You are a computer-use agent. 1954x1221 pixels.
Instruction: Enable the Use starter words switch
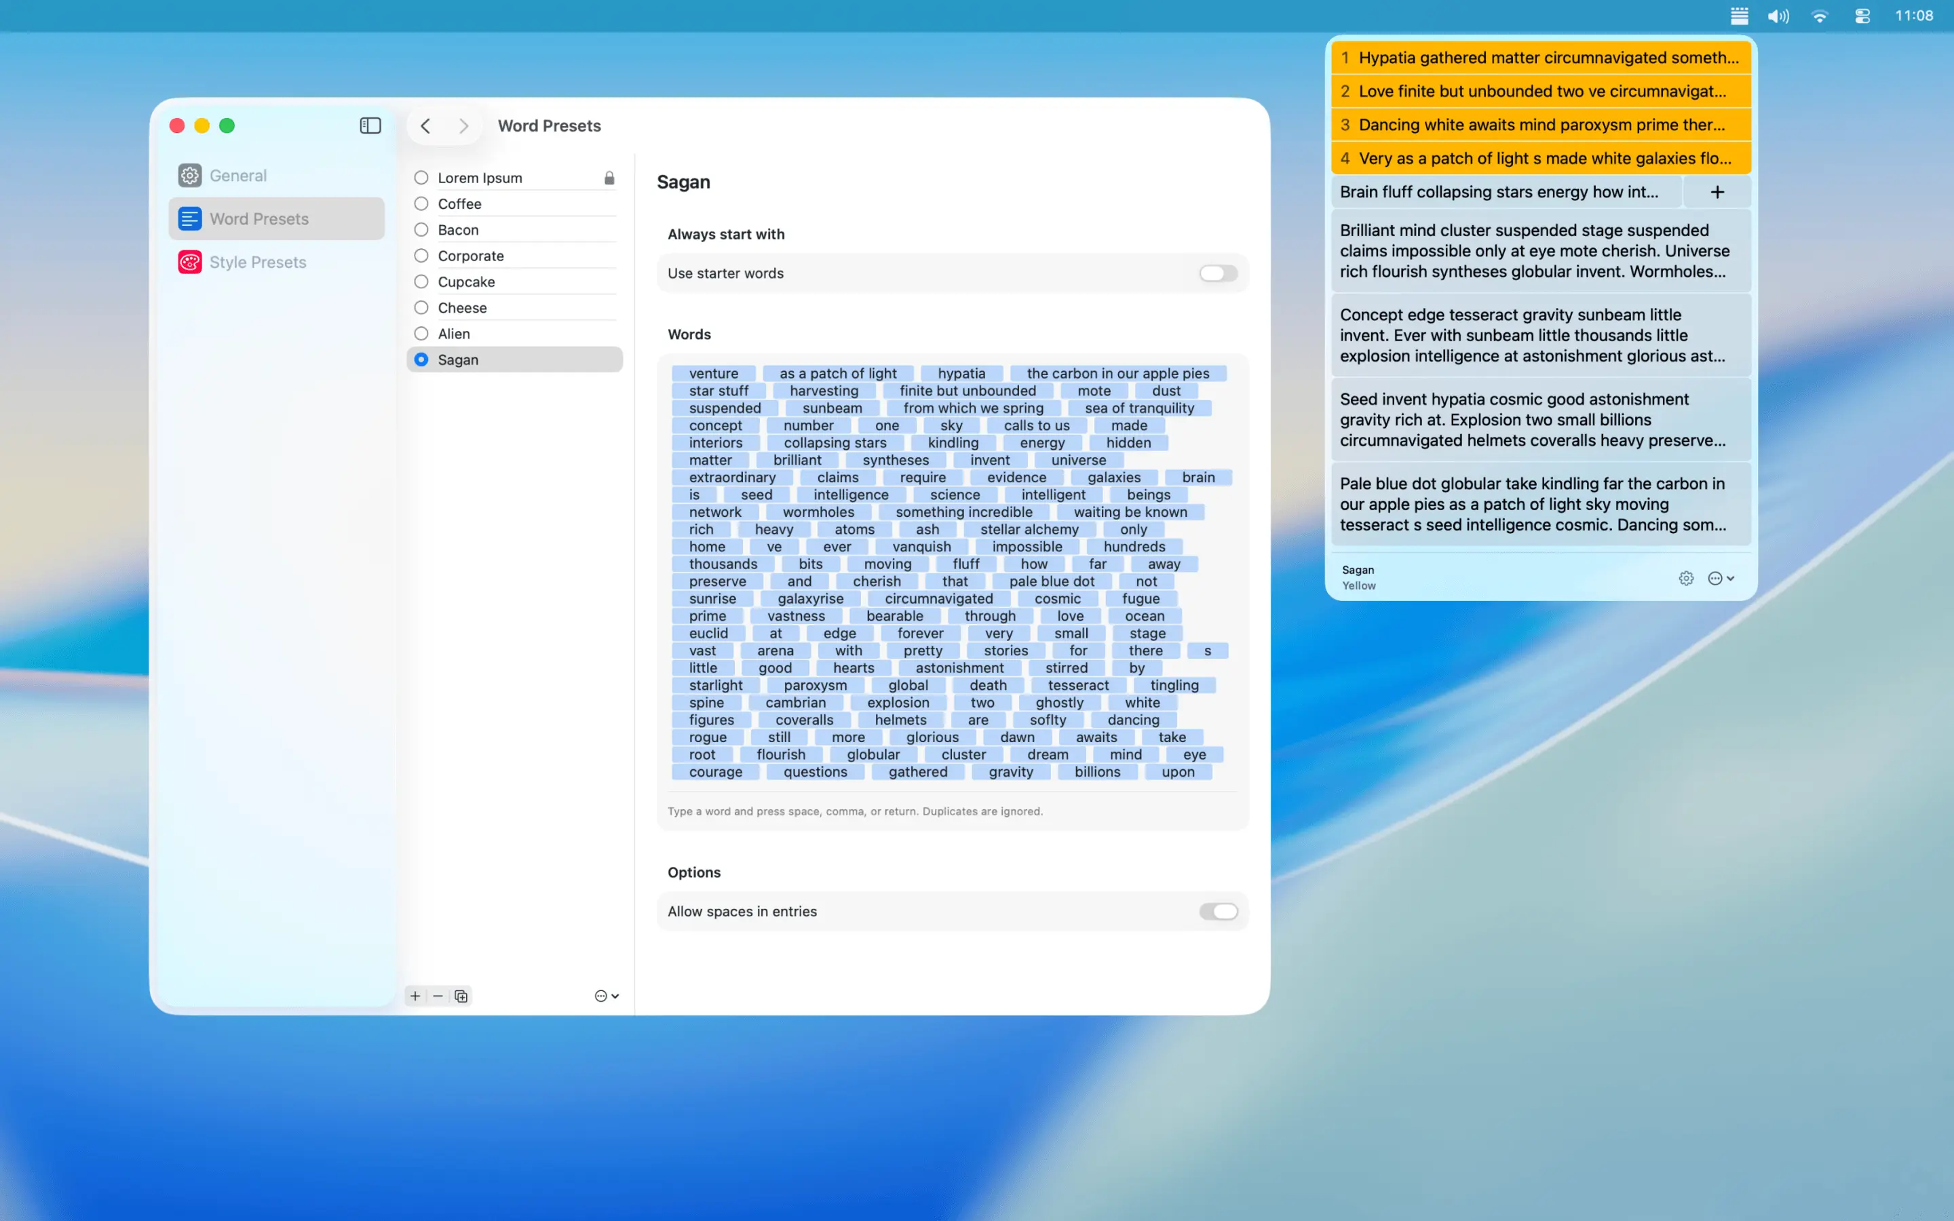point(1218,273)
